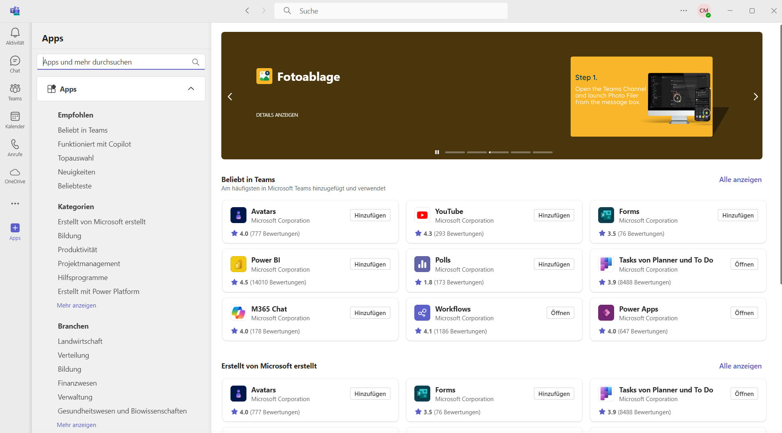Click the Avatars app icon under Beliebt in Teams
Image resolution: width=782 pixels, height=433 pixels.
[238, 216]
